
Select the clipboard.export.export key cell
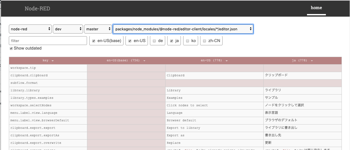coord(48,128)
